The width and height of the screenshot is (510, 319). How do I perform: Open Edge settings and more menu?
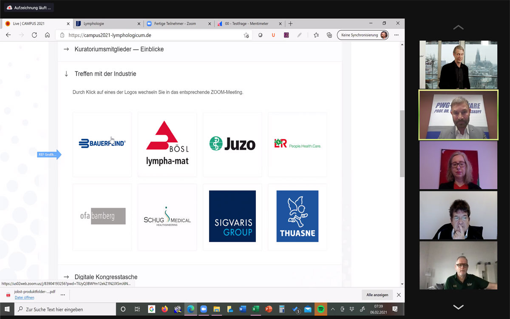pyautogui.click(x=397, y=35)
